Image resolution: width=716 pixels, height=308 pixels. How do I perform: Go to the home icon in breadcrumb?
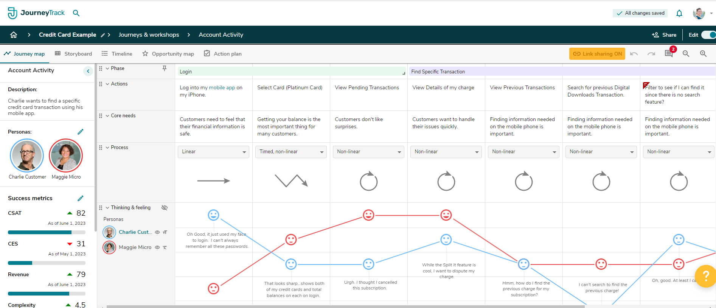[14, 35]
